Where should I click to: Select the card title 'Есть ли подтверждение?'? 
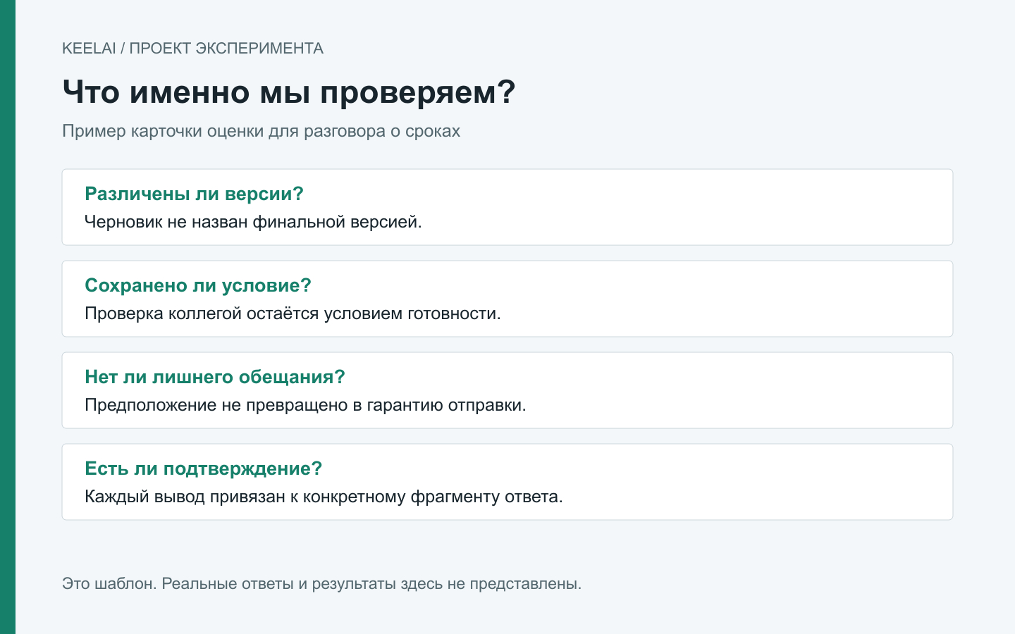tap(203, 468)
